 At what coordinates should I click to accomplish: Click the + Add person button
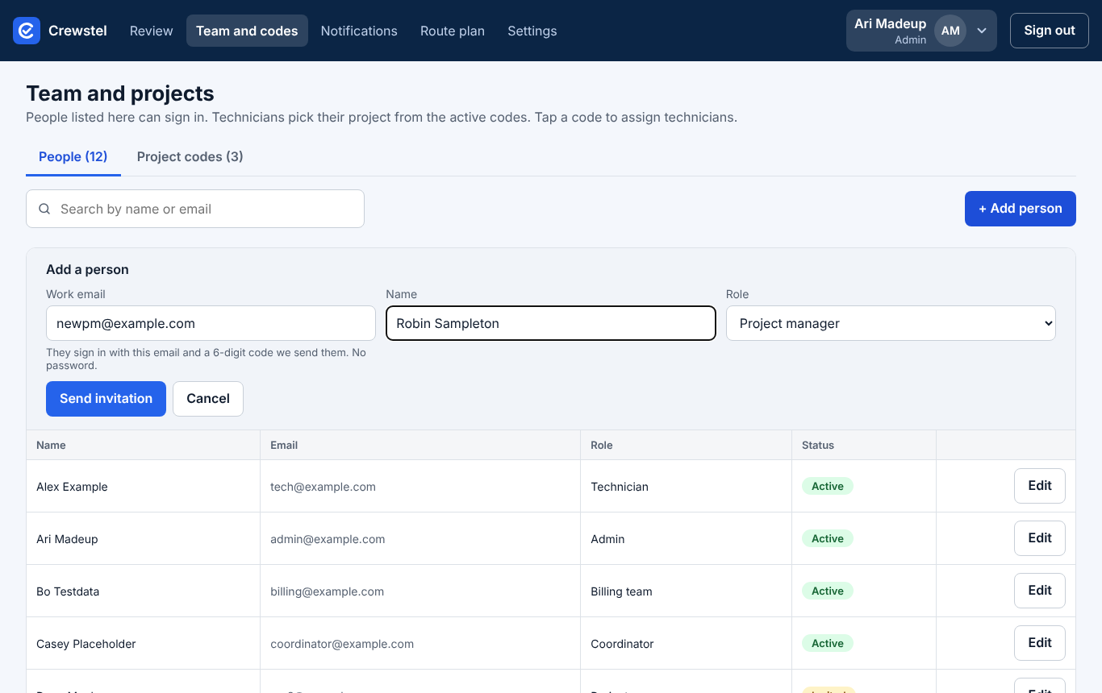(x=1021, y=209)
